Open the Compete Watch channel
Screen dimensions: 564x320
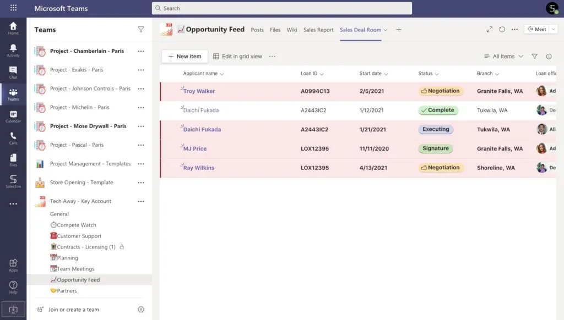pos(73,225)
